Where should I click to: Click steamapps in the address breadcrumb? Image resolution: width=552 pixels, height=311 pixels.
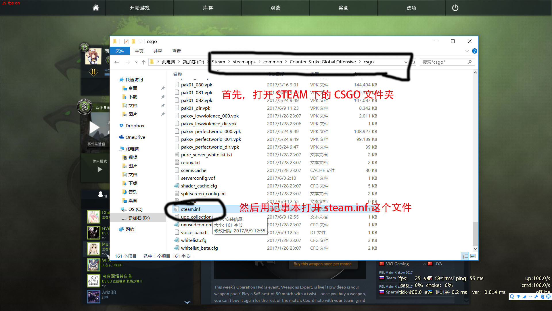click(x=244, y=62)
